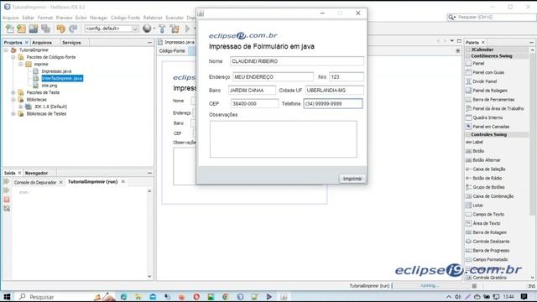The width and height of the screenshot is (537, 302).
Task: Click the Build Project hammer icon
Action: 162,29
